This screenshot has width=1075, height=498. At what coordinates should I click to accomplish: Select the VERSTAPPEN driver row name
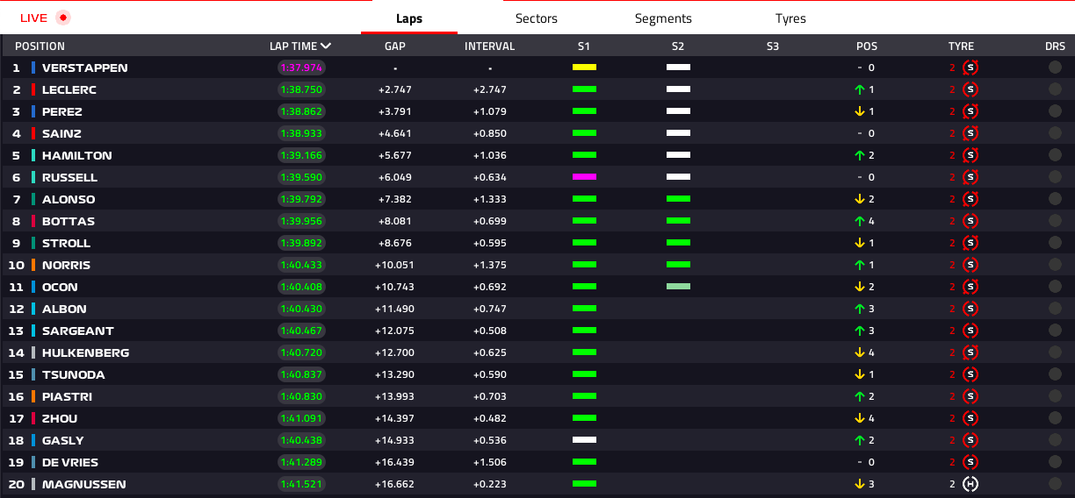pyautogui.click(x=84, y=68)
